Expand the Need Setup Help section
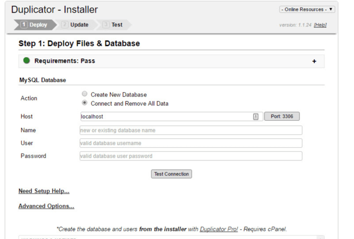Viewport: 354px width, 239px height. pyautogui.click(x=44, y=191)
